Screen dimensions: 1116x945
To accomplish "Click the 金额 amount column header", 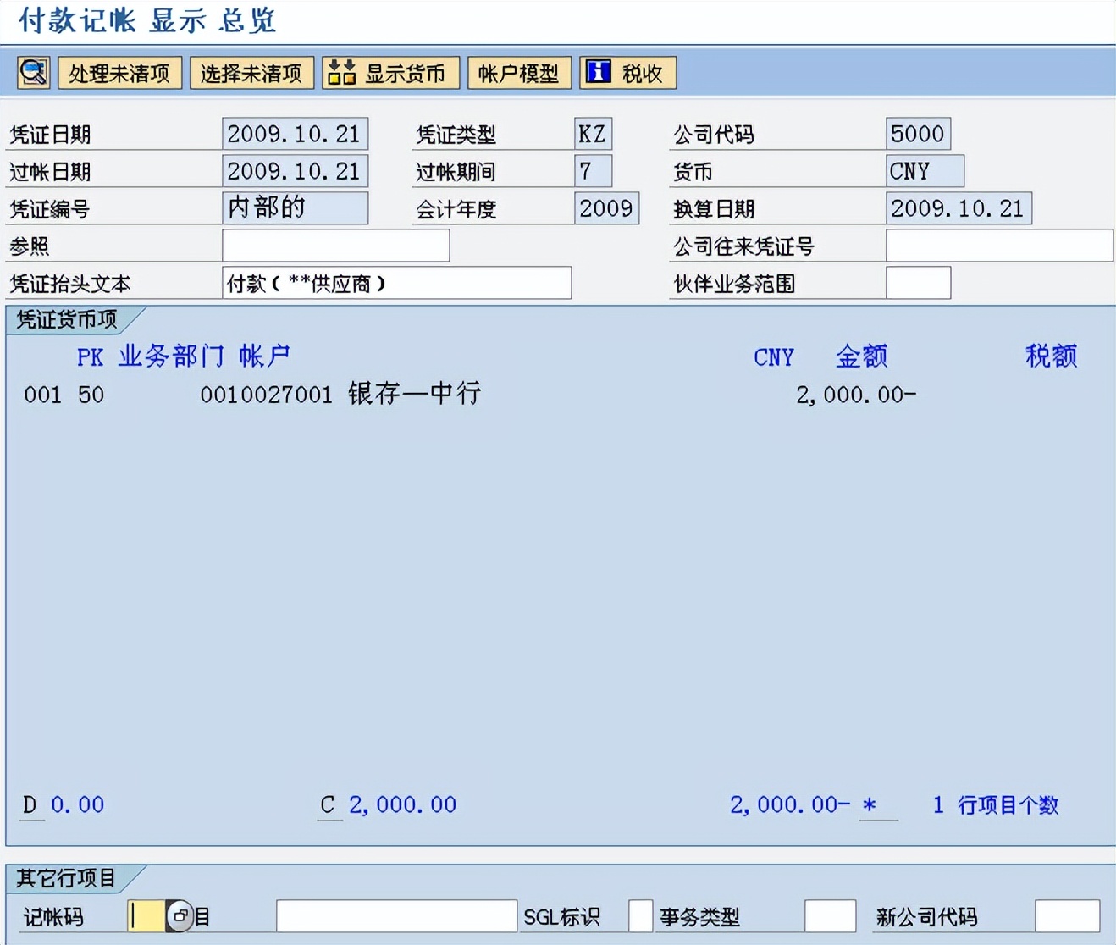I will click(x=861, y=356).
